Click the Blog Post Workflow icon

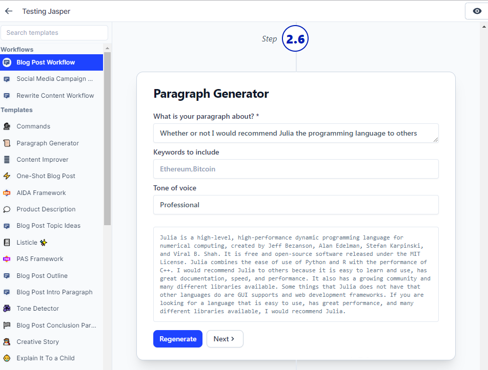coord(7,62)
